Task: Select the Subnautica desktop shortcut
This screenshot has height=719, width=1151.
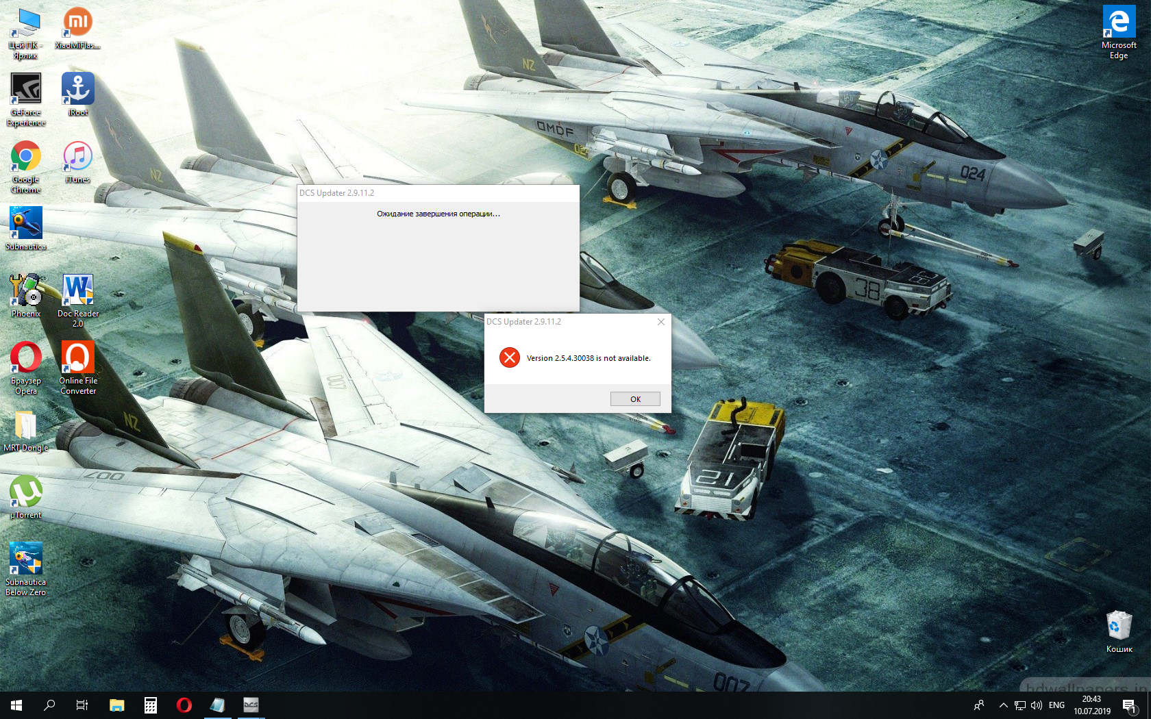Action: 26,229
